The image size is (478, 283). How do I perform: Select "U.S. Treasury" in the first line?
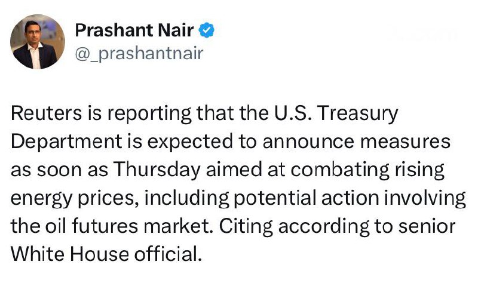click(x=336, y=113)
